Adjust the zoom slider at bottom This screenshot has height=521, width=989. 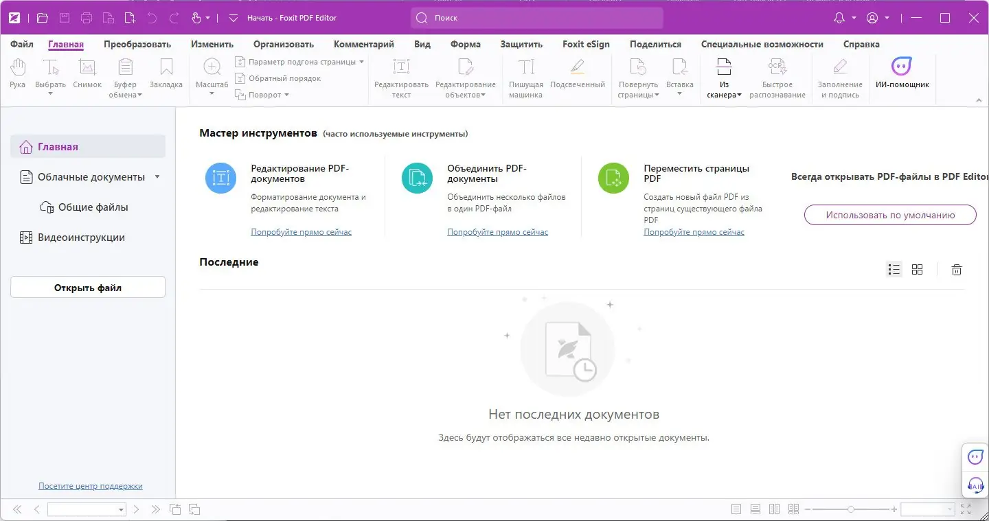tap(852, 509)
